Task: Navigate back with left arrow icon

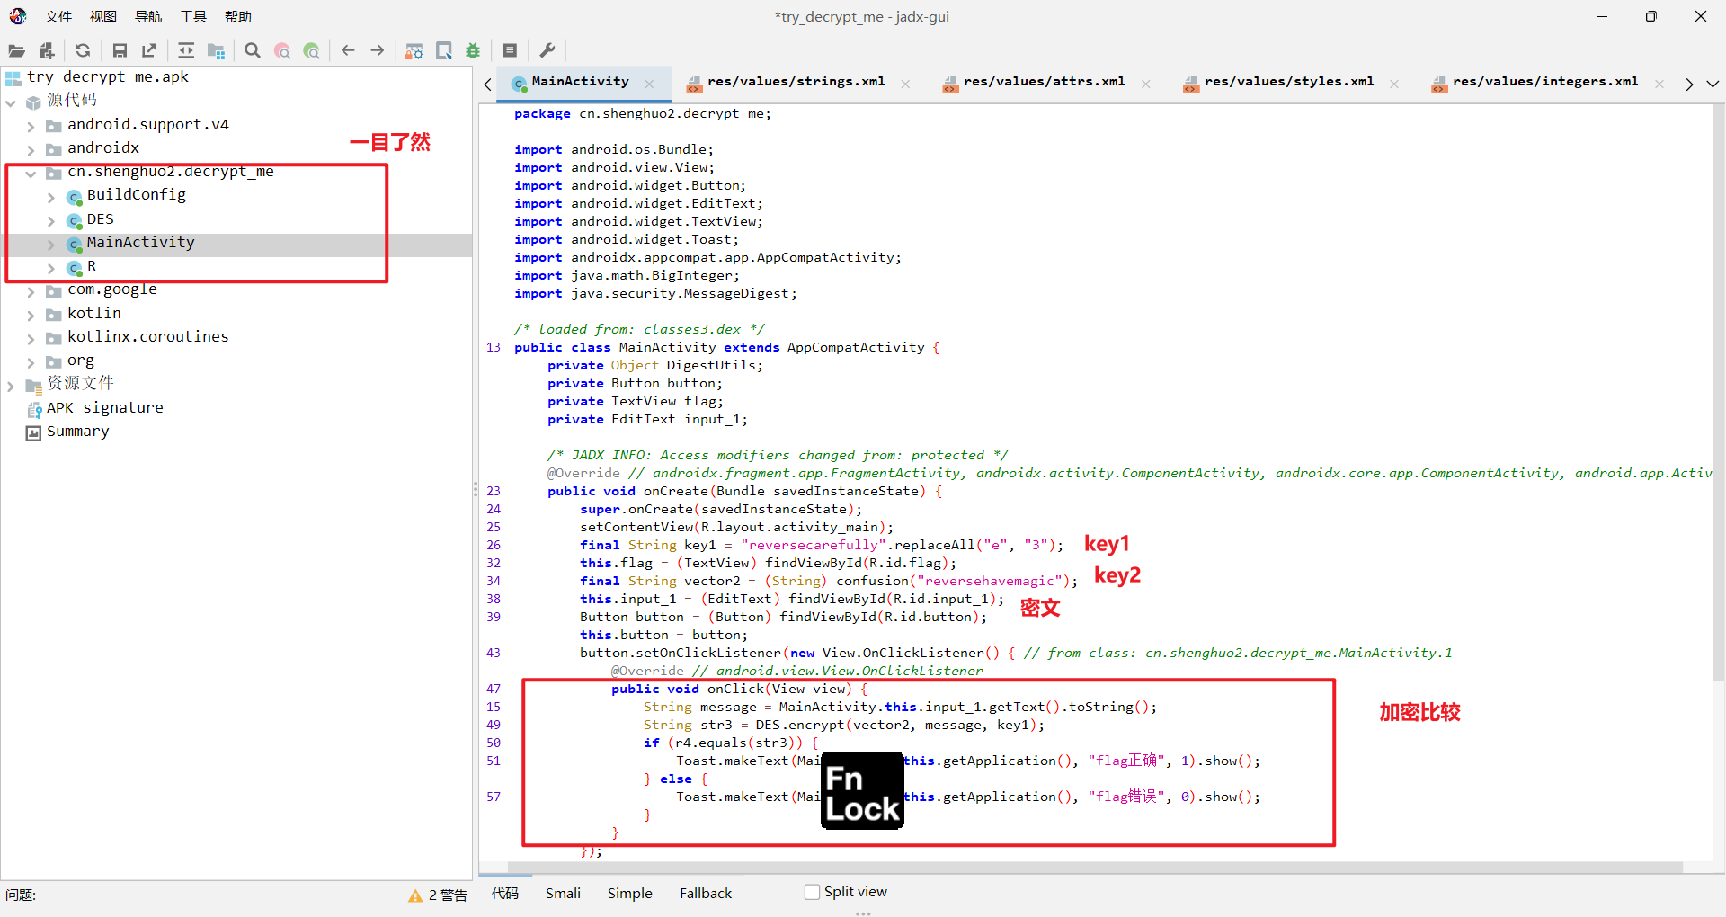Action: pyautogui.click(x=348, y=50)
